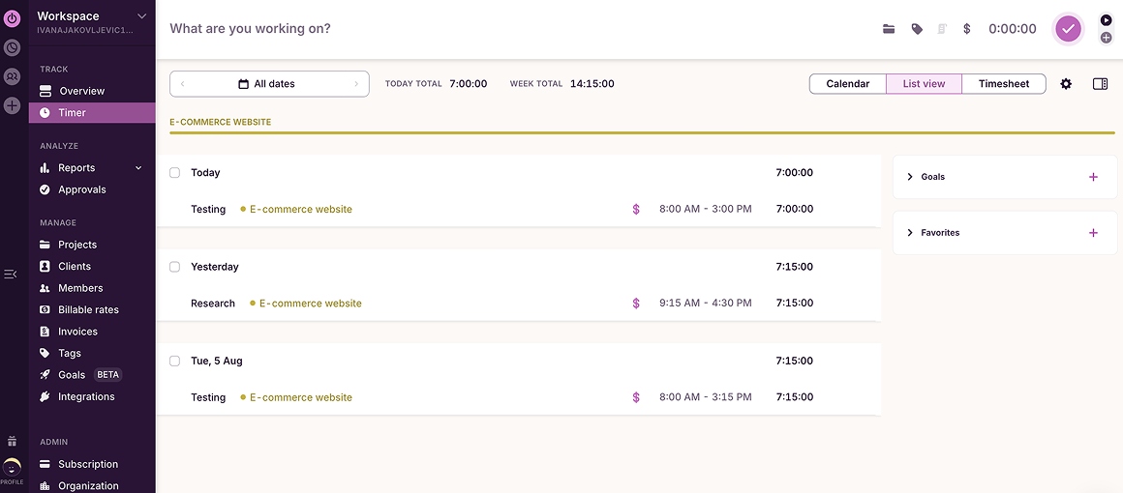Check the Yesterday entries checkbox
The height and width of the screenshot is (493, 1123).
click(175, 267)
